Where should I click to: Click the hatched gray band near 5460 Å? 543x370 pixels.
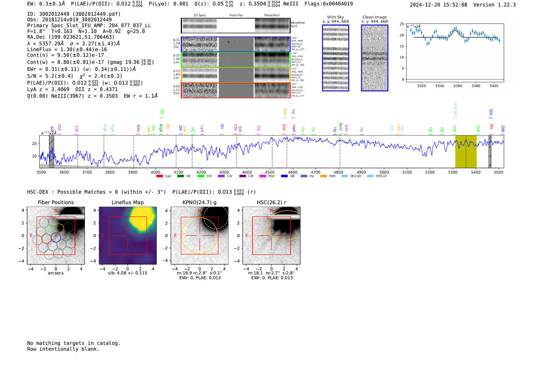tap(490, 151)
